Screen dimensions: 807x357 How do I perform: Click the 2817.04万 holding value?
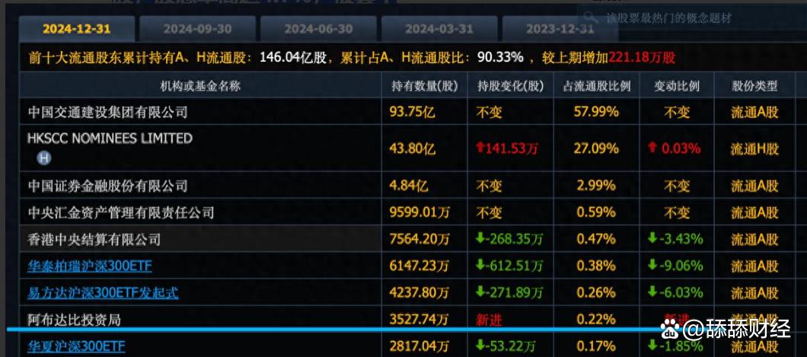coord(419,346)
